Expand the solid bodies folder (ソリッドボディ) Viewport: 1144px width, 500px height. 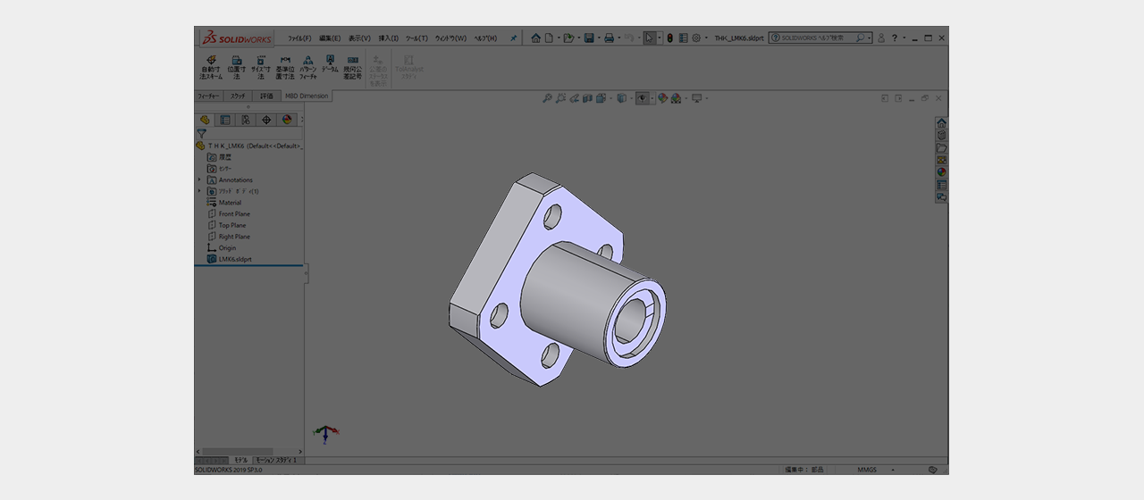(x=199, y=191)
